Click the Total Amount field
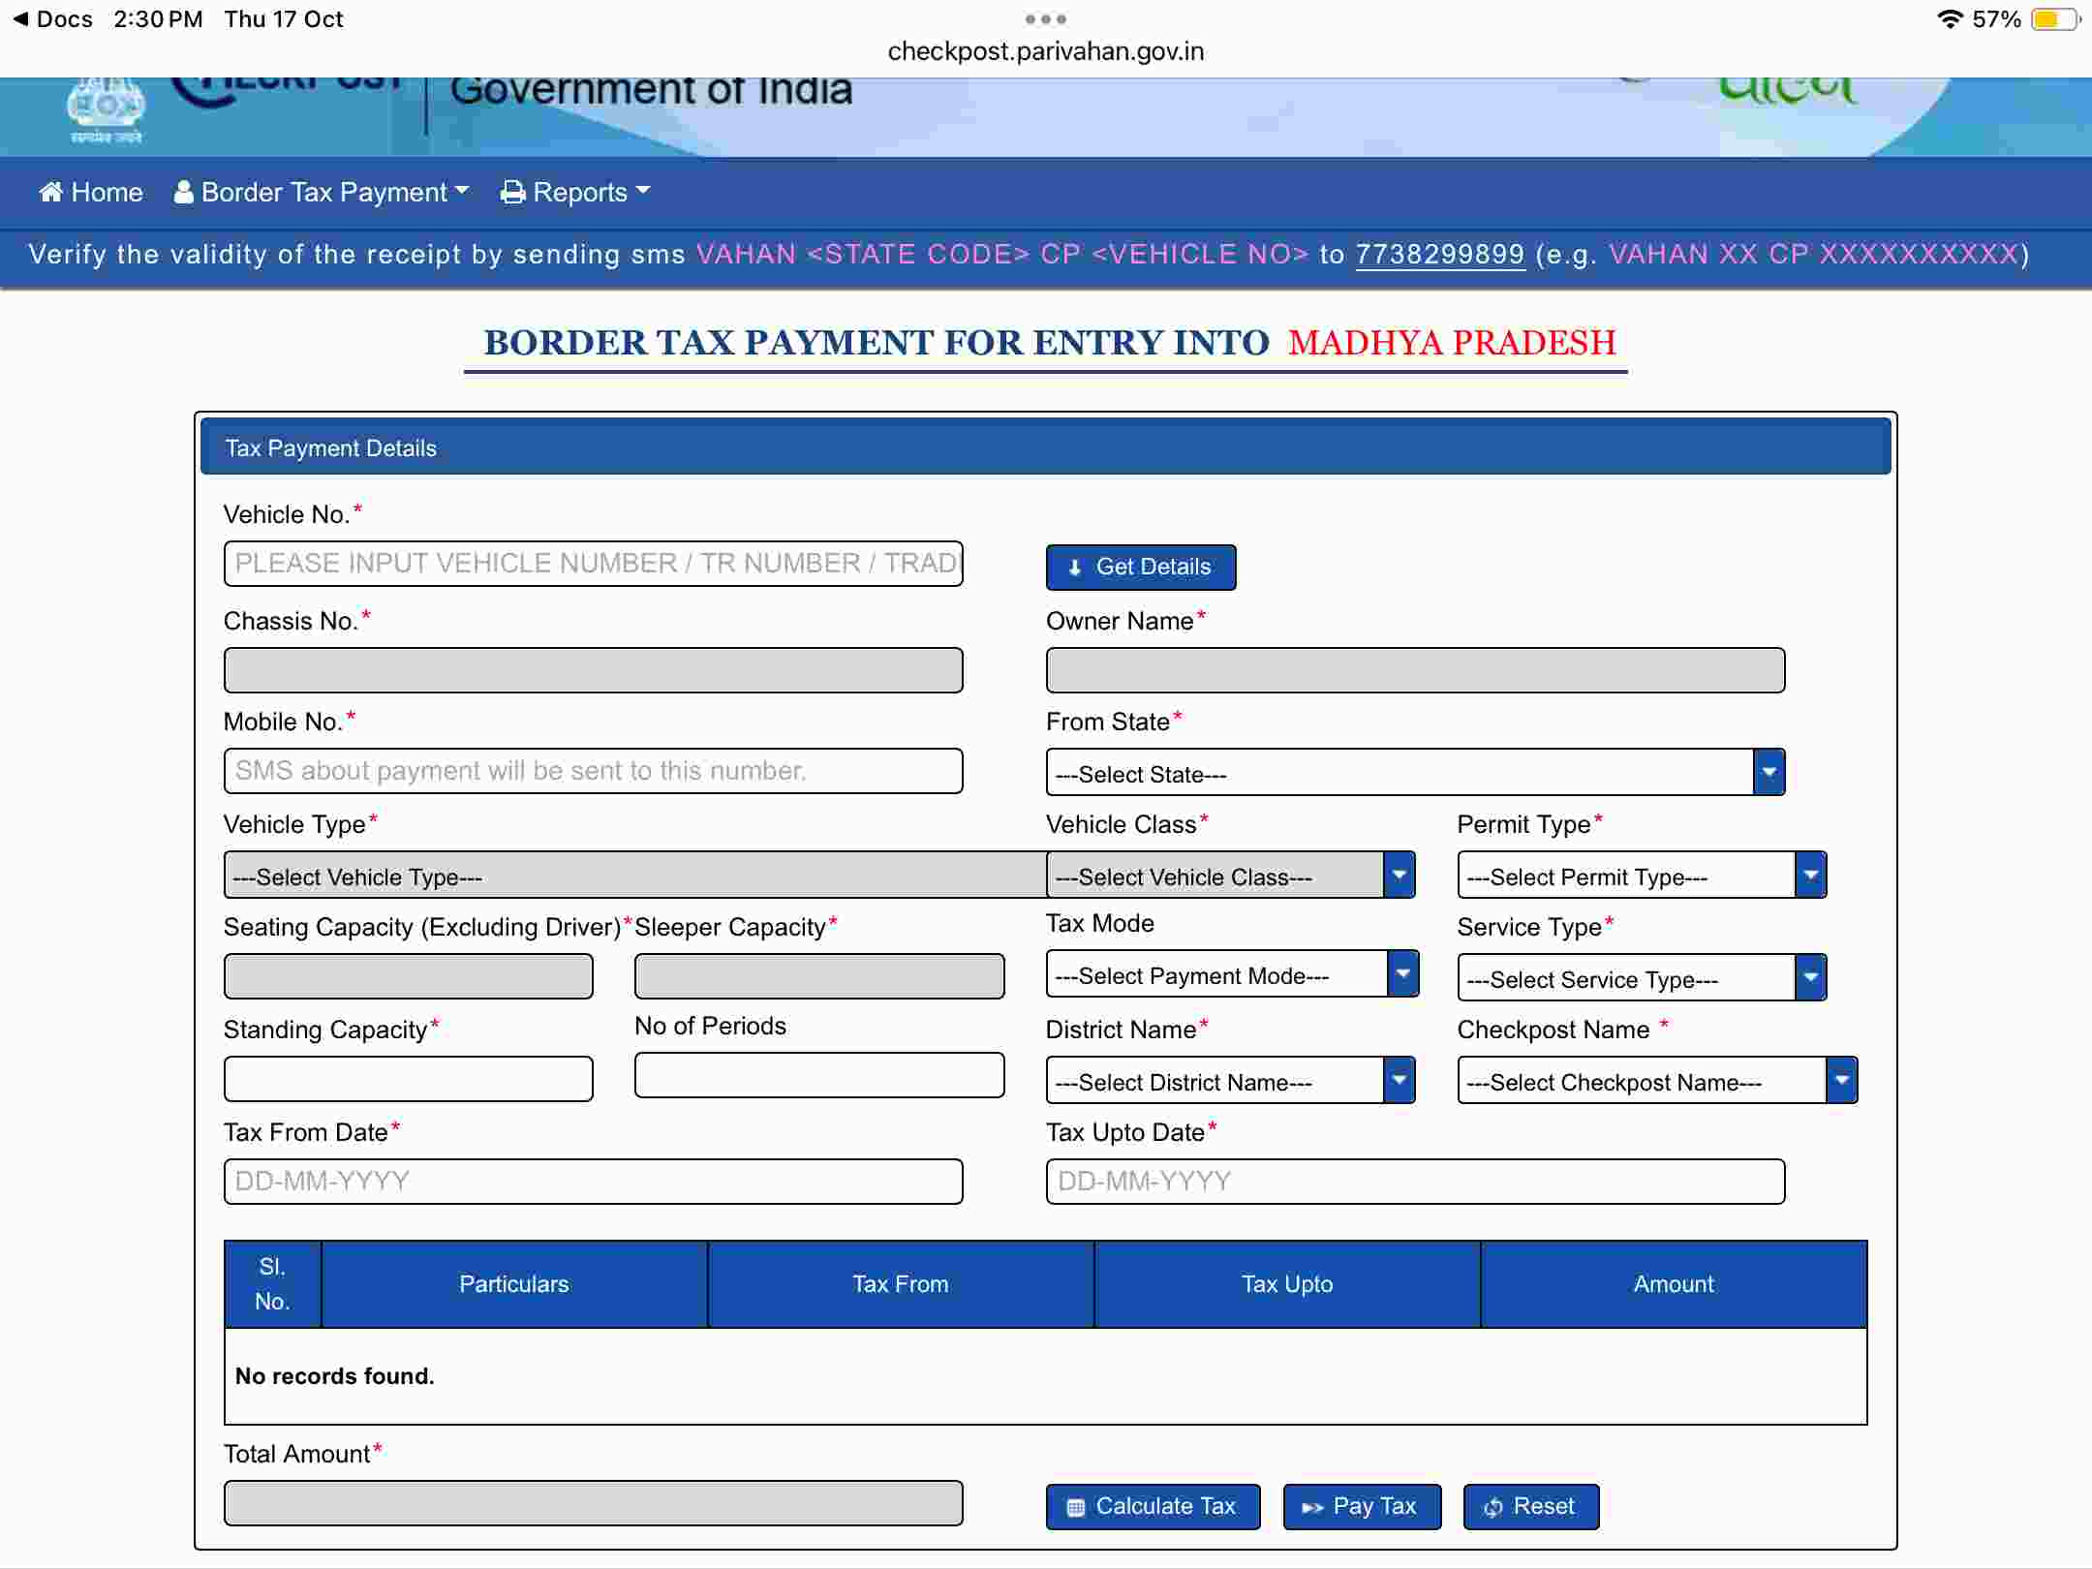This screenshot has height=1569, width=2092. click(x=593, y=1503)
